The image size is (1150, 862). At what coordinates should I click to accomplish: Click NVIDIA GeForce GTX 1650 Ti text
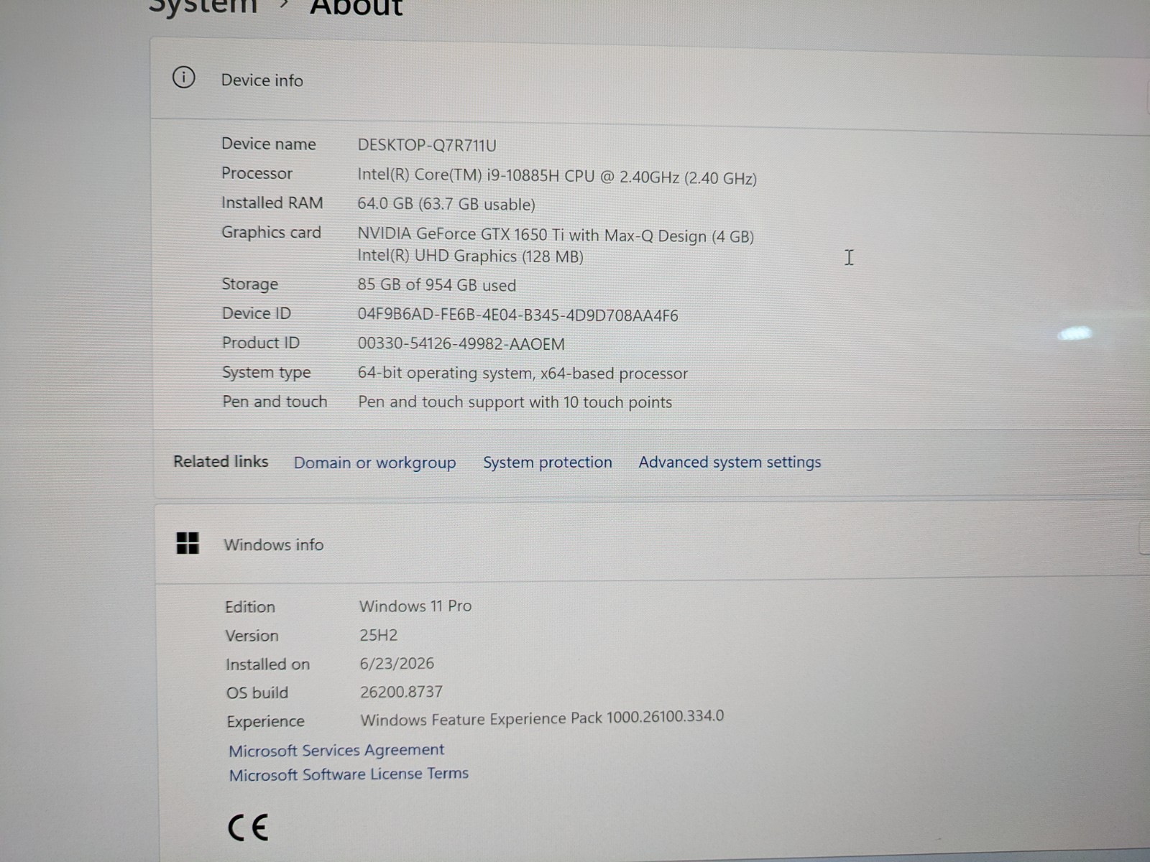556,235
